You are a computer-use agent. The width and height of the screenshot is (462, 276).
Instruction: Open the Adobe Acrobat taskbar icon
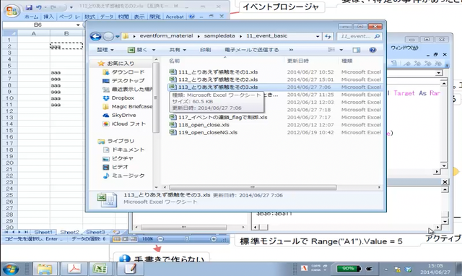[74, 269]
